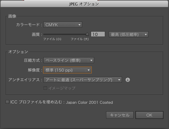The width and height of the screenshot is (169, 129).
Task: Click the quality value field showing 10
Action: pos(98,34)
